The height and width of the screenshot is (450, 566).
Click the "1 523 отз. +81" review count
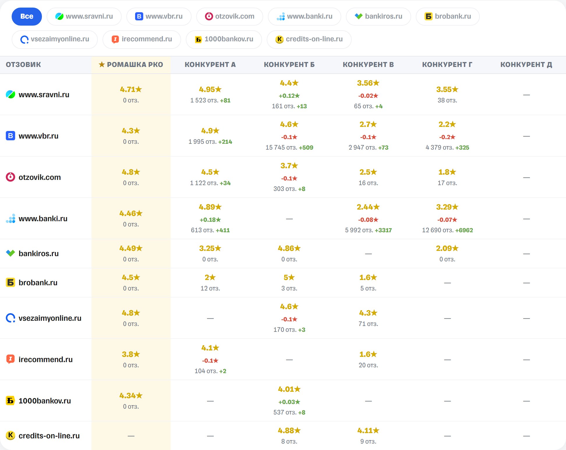[210, 100]
